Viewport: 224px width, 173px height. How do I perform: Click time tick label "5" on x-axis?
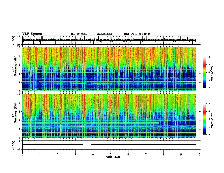[x=111, y=154]
